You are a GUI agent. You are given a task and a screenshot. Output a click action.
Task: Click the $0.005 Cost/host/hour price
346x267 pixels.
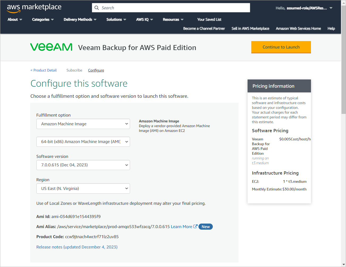click(295, 139)
